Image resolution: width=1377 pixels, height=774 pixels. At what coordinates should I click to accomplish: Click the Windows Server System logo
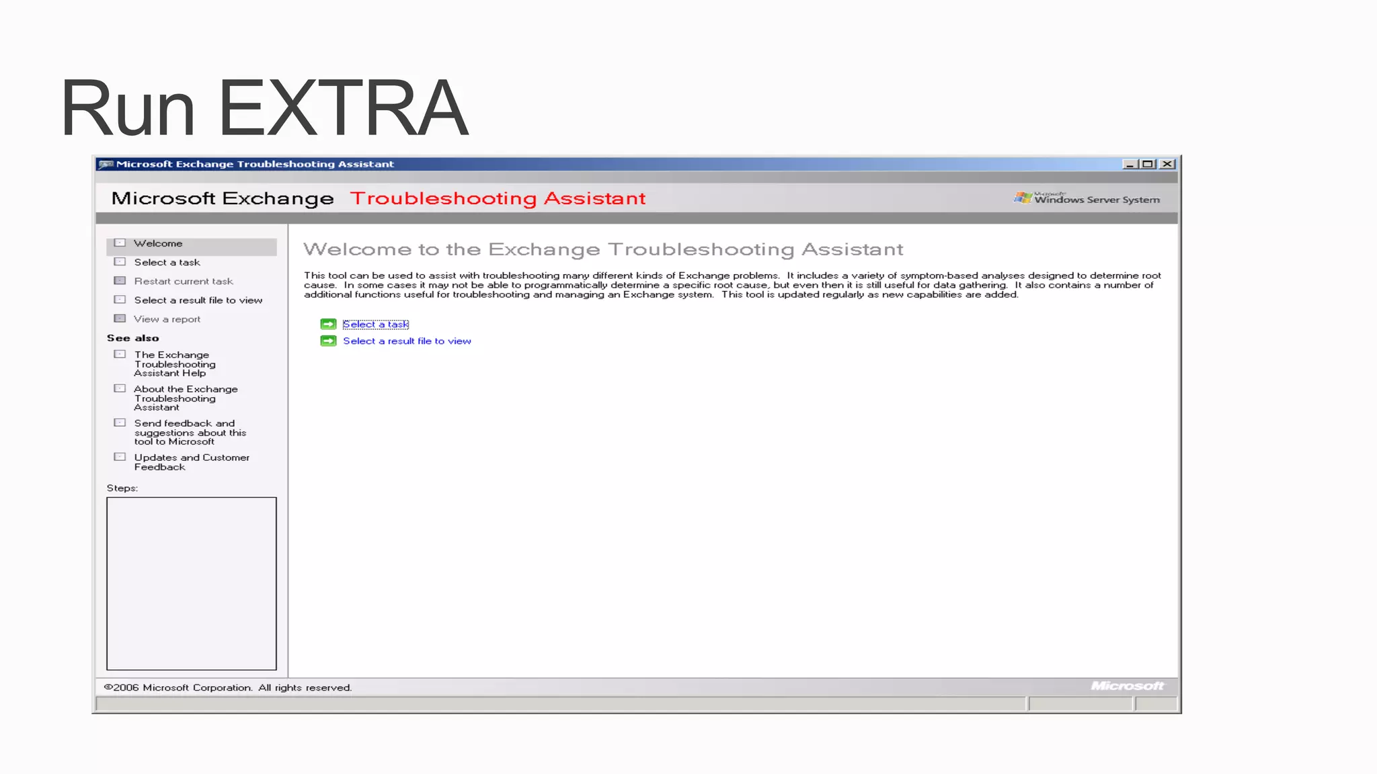pyautogui.click(x=1087, y=198)
